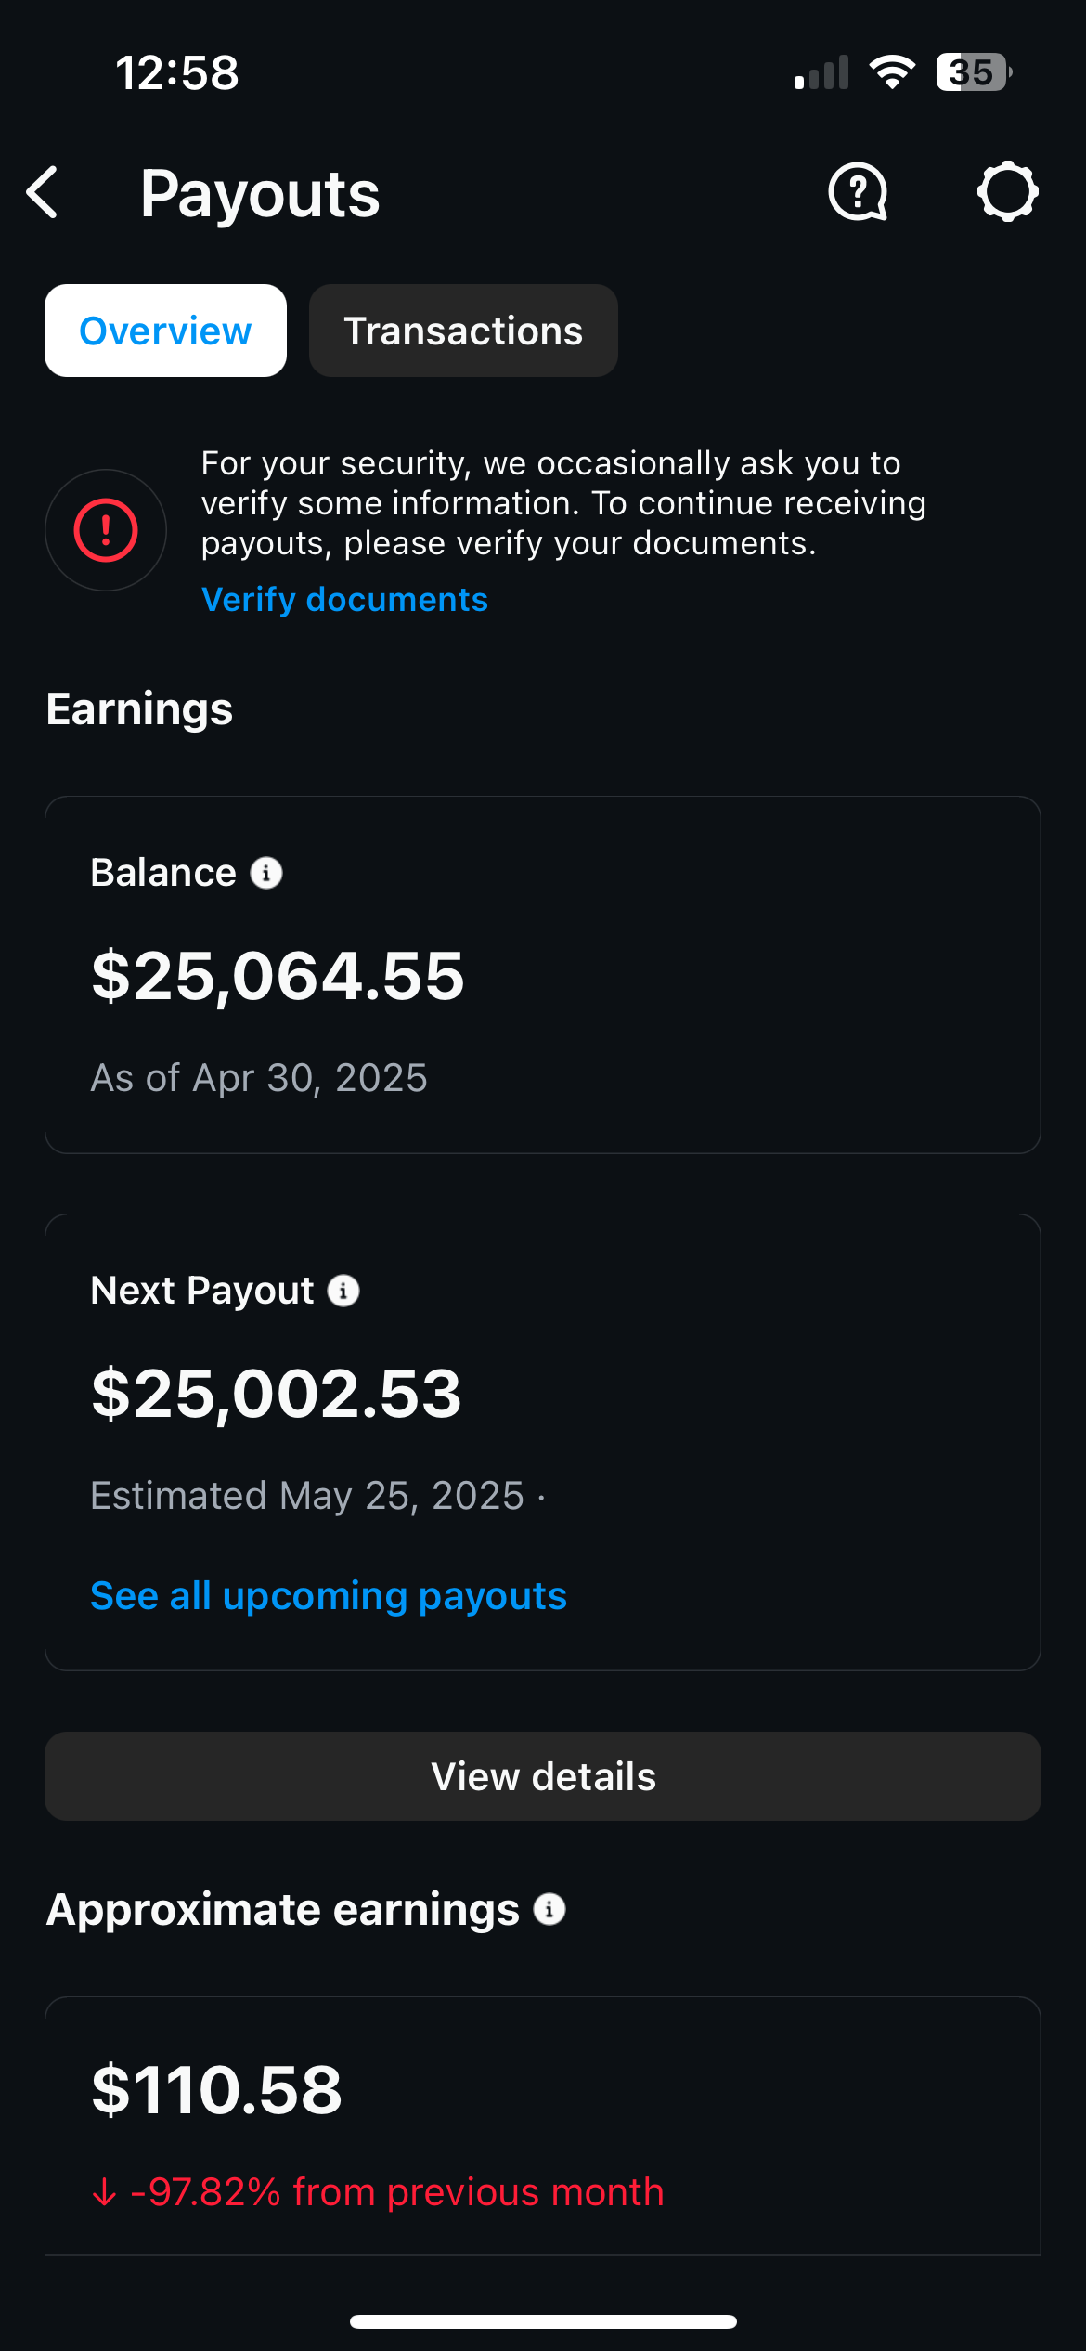Tap the Payouts page title
Viewport: 1086px width, 2351px height.
point(260,194)
